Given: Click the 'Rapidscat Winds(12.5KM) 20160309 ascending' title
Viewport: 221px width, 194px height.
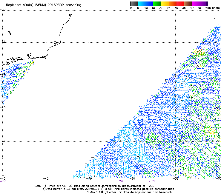Looking at the screenshot, I should (x=44, y=5).
